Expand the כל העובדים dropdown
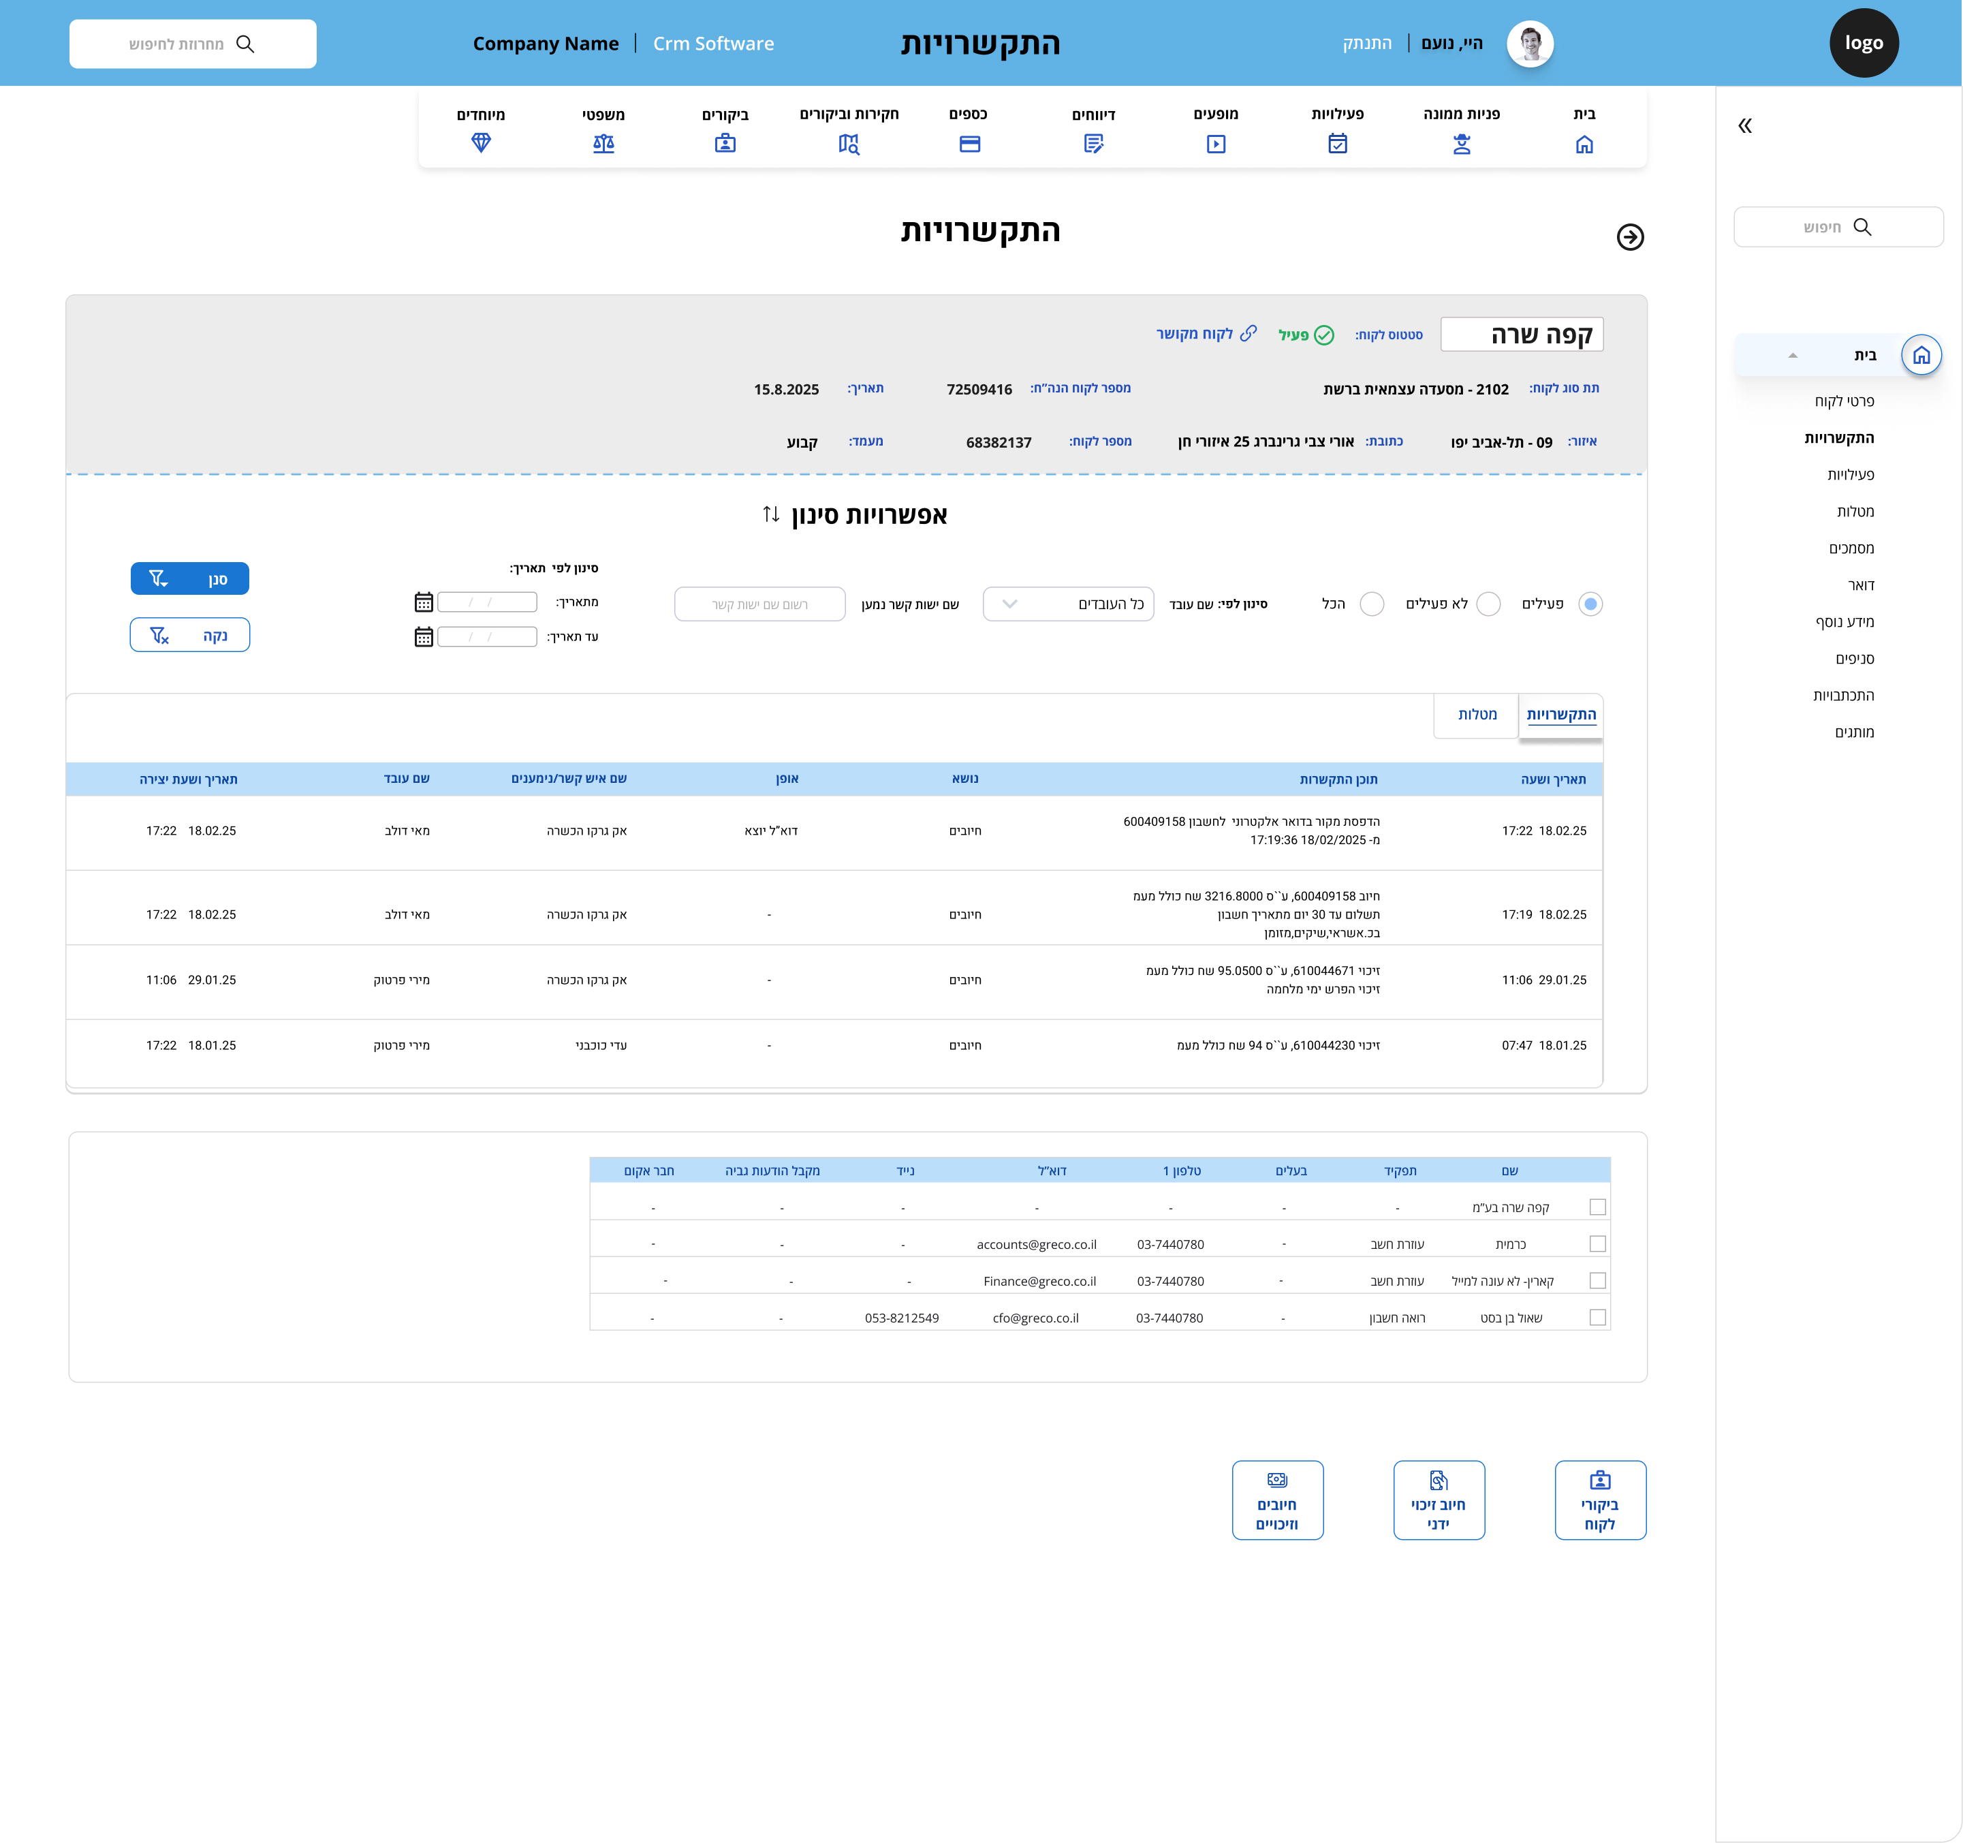 click(1069, 604)
